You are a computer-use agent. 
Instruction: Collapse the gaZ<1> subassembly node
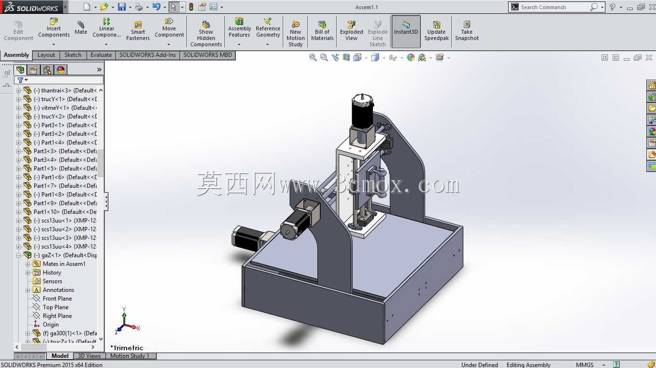[x=19, y=255]
